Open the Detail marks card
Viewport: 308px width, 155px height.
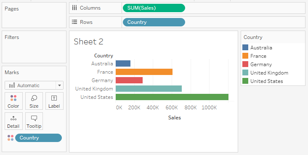pos(13,121)
